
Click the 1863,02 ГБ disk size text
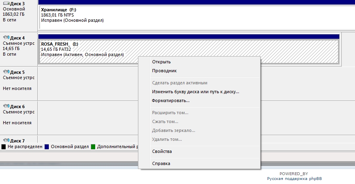(x=14, y=14)
